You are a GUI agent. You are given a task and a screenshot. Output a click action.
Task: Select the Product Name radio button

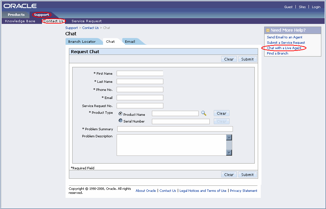120,113
